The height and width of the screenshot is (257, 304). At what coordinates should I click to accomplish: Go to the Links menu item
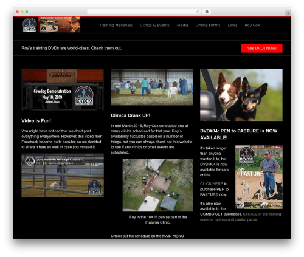(232, 25)
